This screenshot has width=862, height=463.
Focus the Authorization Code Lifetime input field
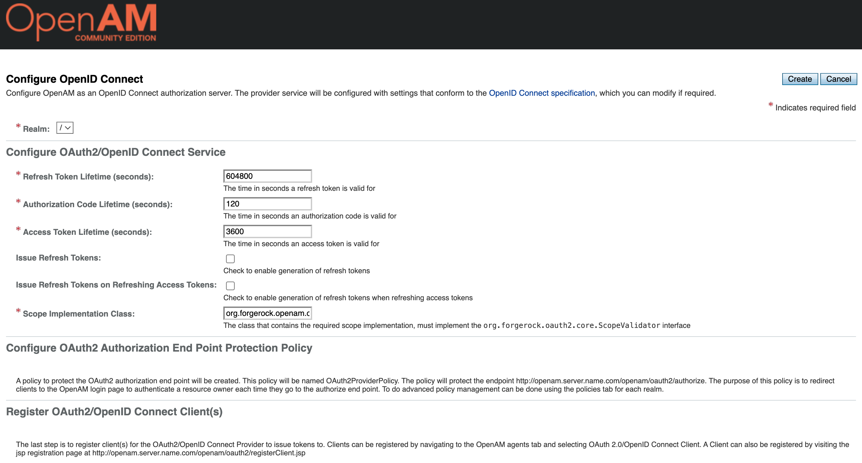[x=267, y=203]
